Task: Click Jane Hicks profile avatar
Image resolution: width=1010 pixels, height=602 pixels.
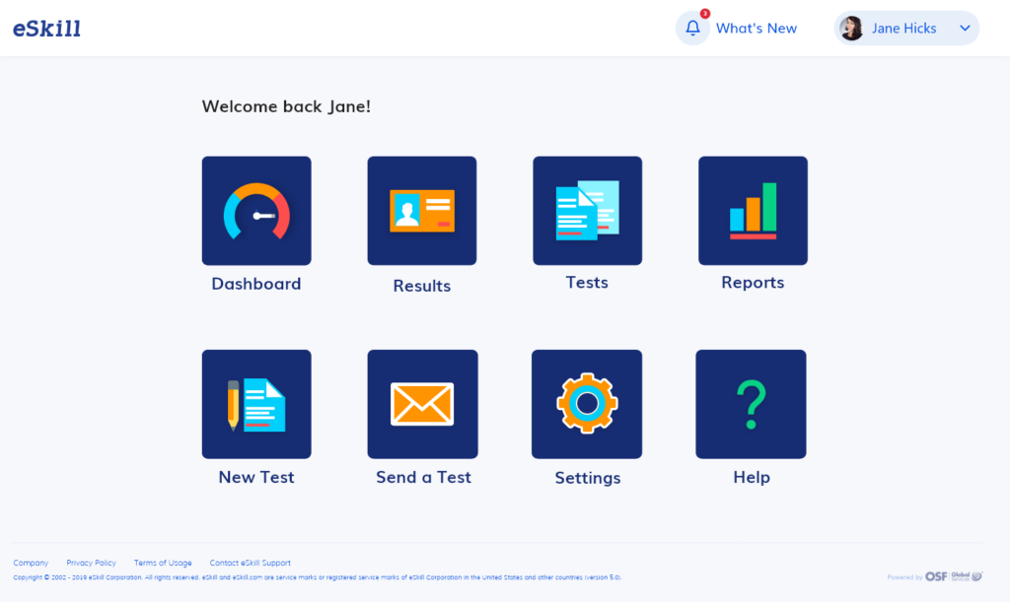Action: [851, 29]
